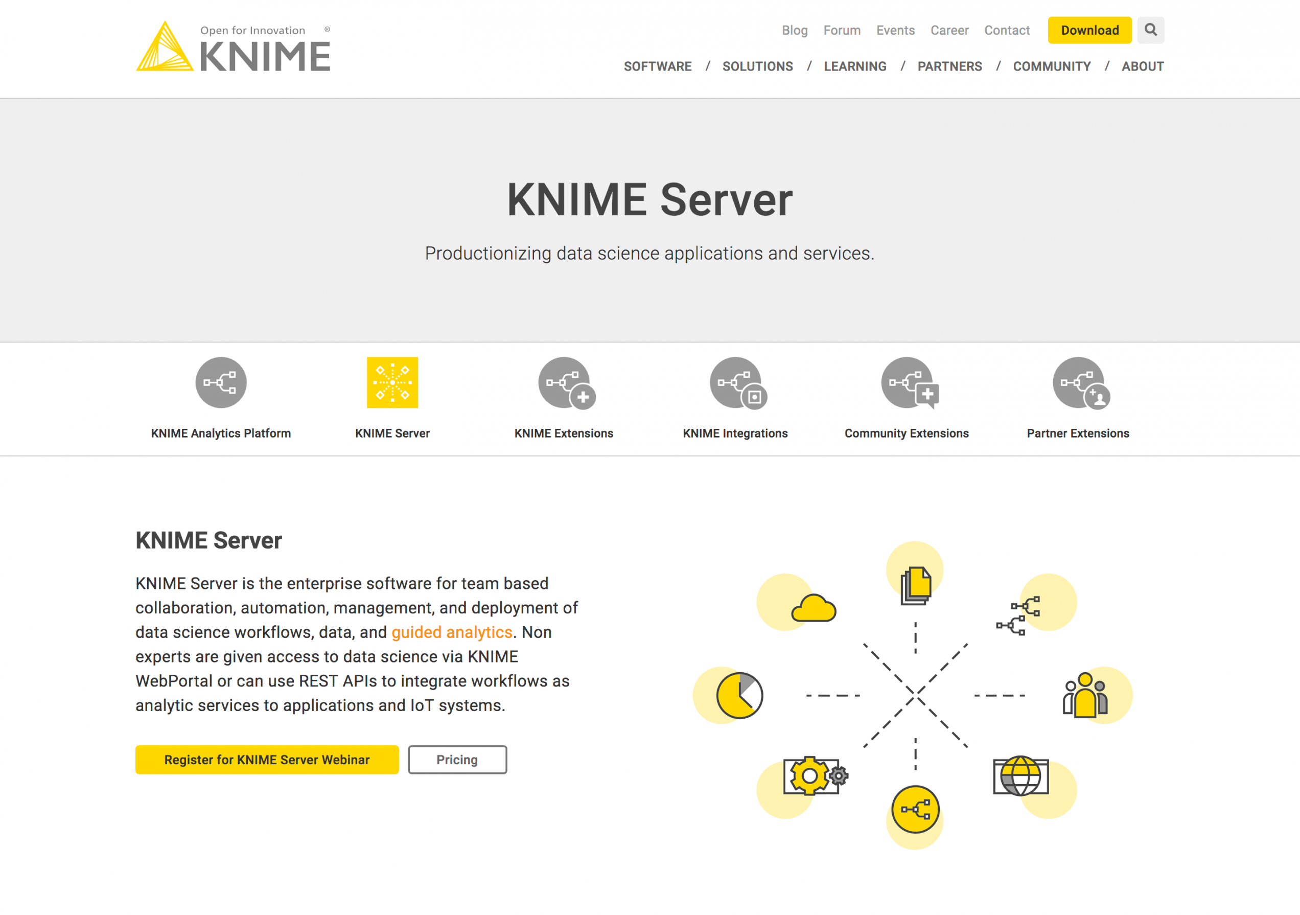The height and width of the screenshot is (915, 1300).
Task: Click the pie chart illustration icon
Action: [739, 695]
